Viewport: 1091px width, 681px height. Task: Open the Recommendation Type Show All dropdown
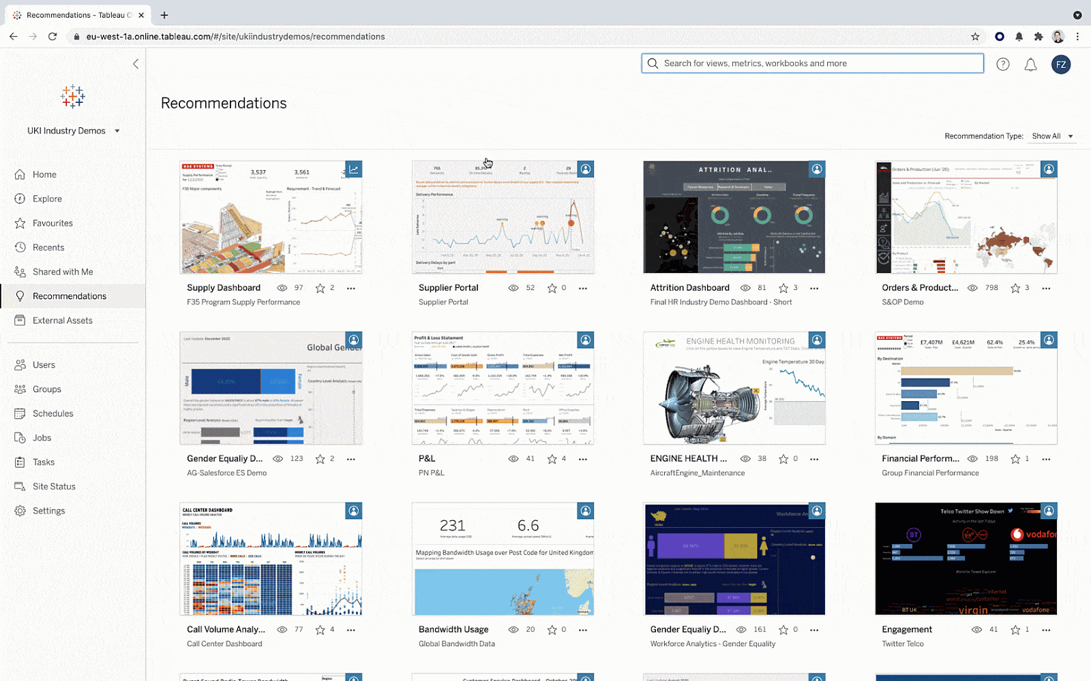click(1051, 136)
